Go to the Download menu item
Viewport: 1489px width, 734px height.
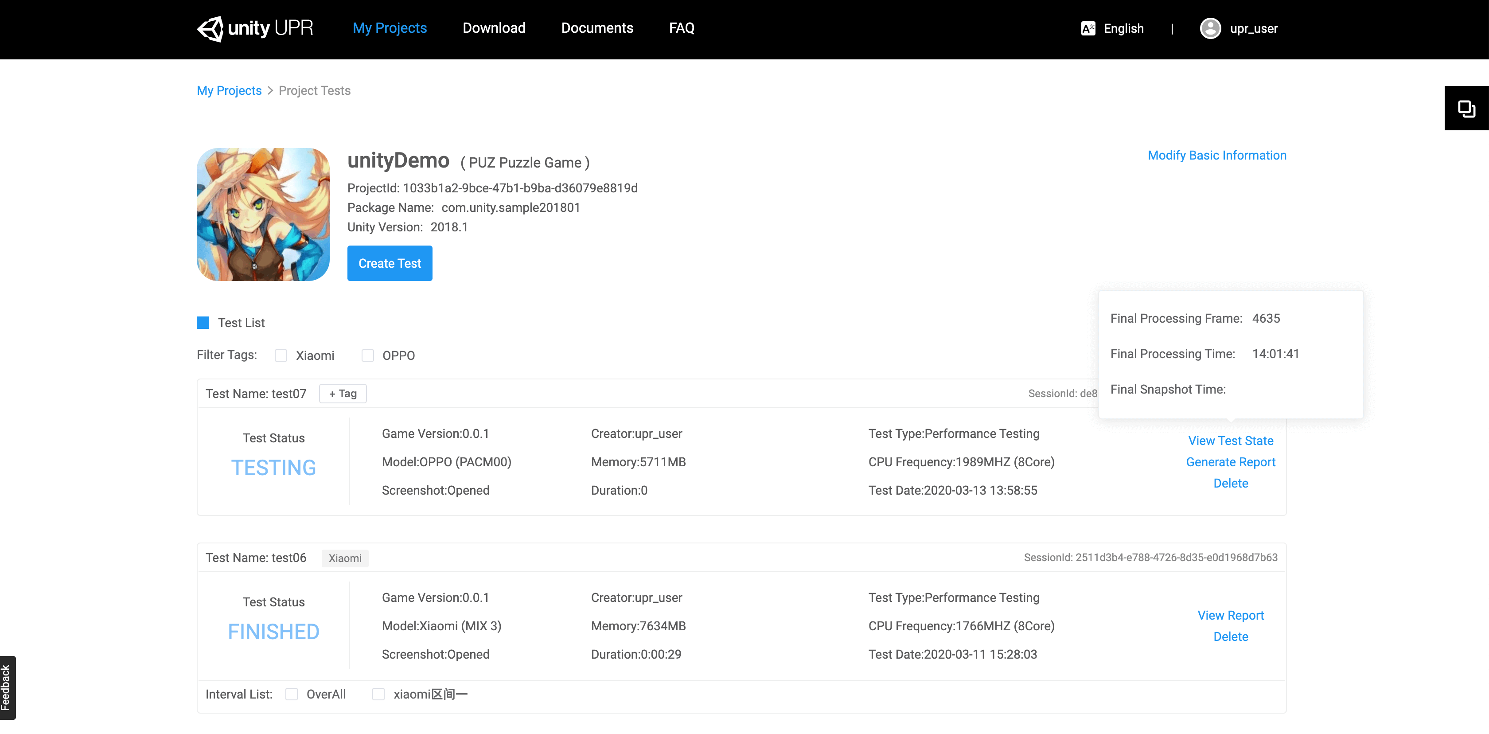(494, 28)
